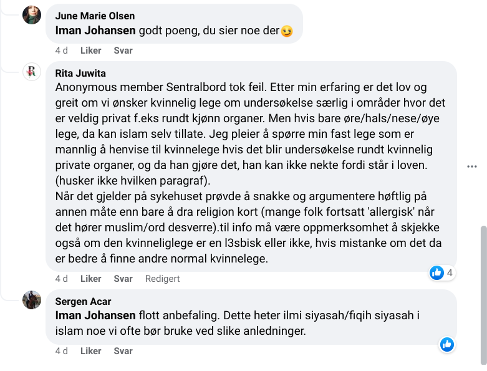Click like reaction icon on Sergen's comment
The width and height of the screenshot is (487, 371).
(x=446, y=344)
